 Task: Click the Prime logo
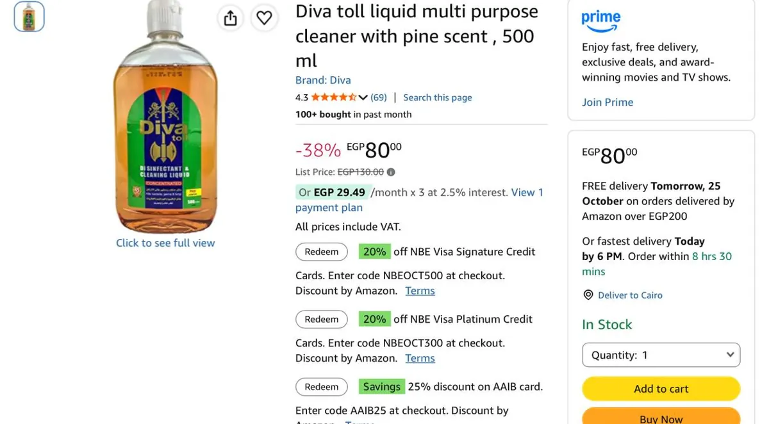coord(601,20)
